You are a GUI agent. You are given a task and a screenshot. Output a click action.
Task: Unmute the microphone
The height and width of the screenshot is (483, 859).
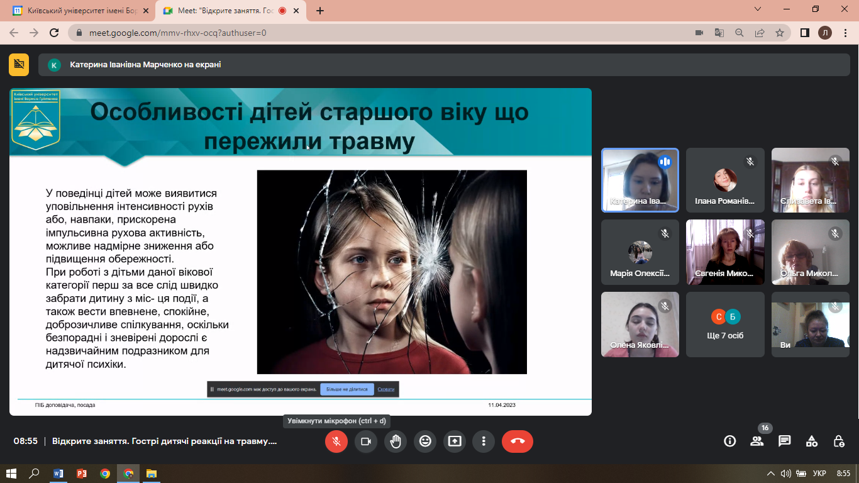pos(336,441)
